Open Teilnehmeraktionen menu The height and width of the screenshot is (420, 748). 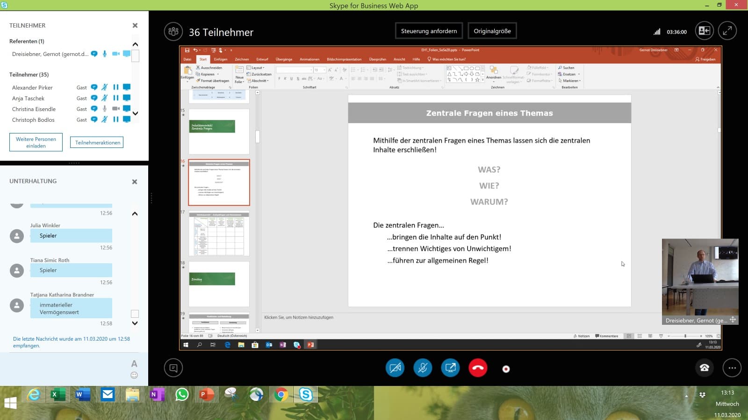tap(98, 143)
